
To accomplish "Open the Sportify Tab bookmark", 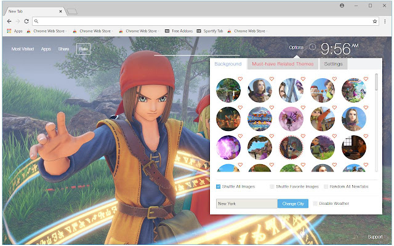I will click(210, 31).
